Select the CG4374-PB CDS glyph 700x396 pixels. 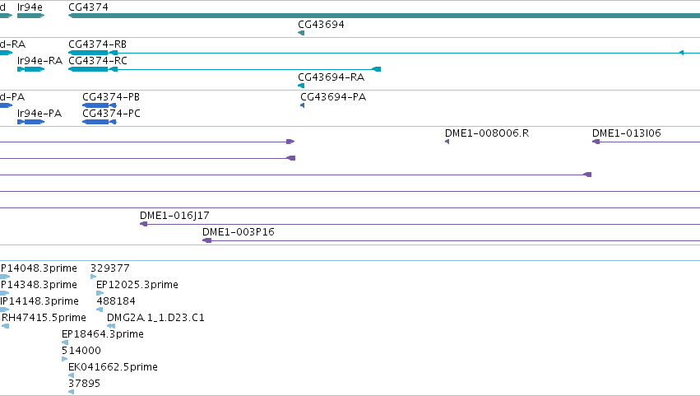99,105
